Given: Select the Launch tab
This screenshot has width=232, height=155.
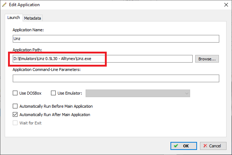Looking at the screenshot, I should tap(13, 17).
